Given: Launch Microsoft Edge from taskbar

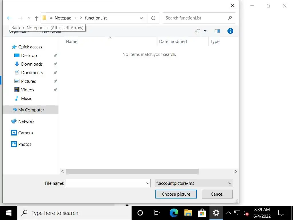Looking at the screenshot, I should tap(174, 213).
